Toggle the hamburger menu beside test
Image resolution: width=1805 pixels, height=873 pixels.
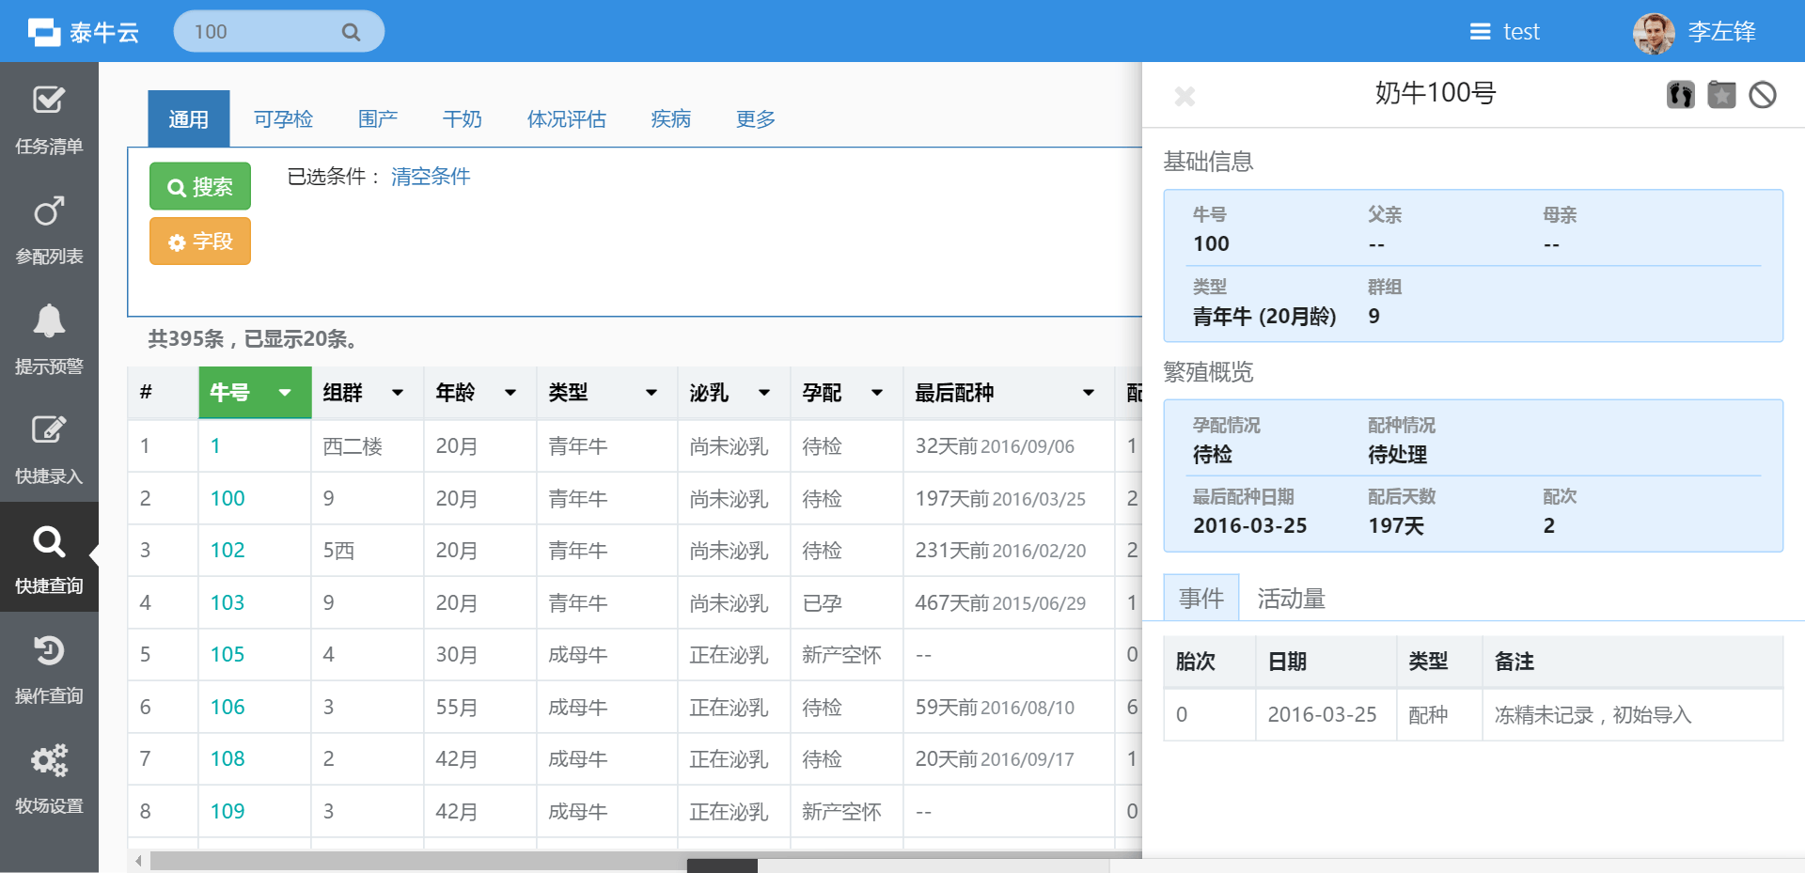[1480, 32]
